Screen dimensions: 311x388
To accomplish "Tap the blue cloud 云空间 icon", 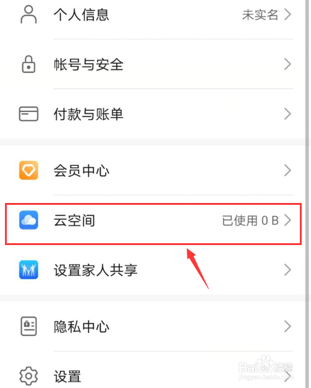I will [28, 220].
